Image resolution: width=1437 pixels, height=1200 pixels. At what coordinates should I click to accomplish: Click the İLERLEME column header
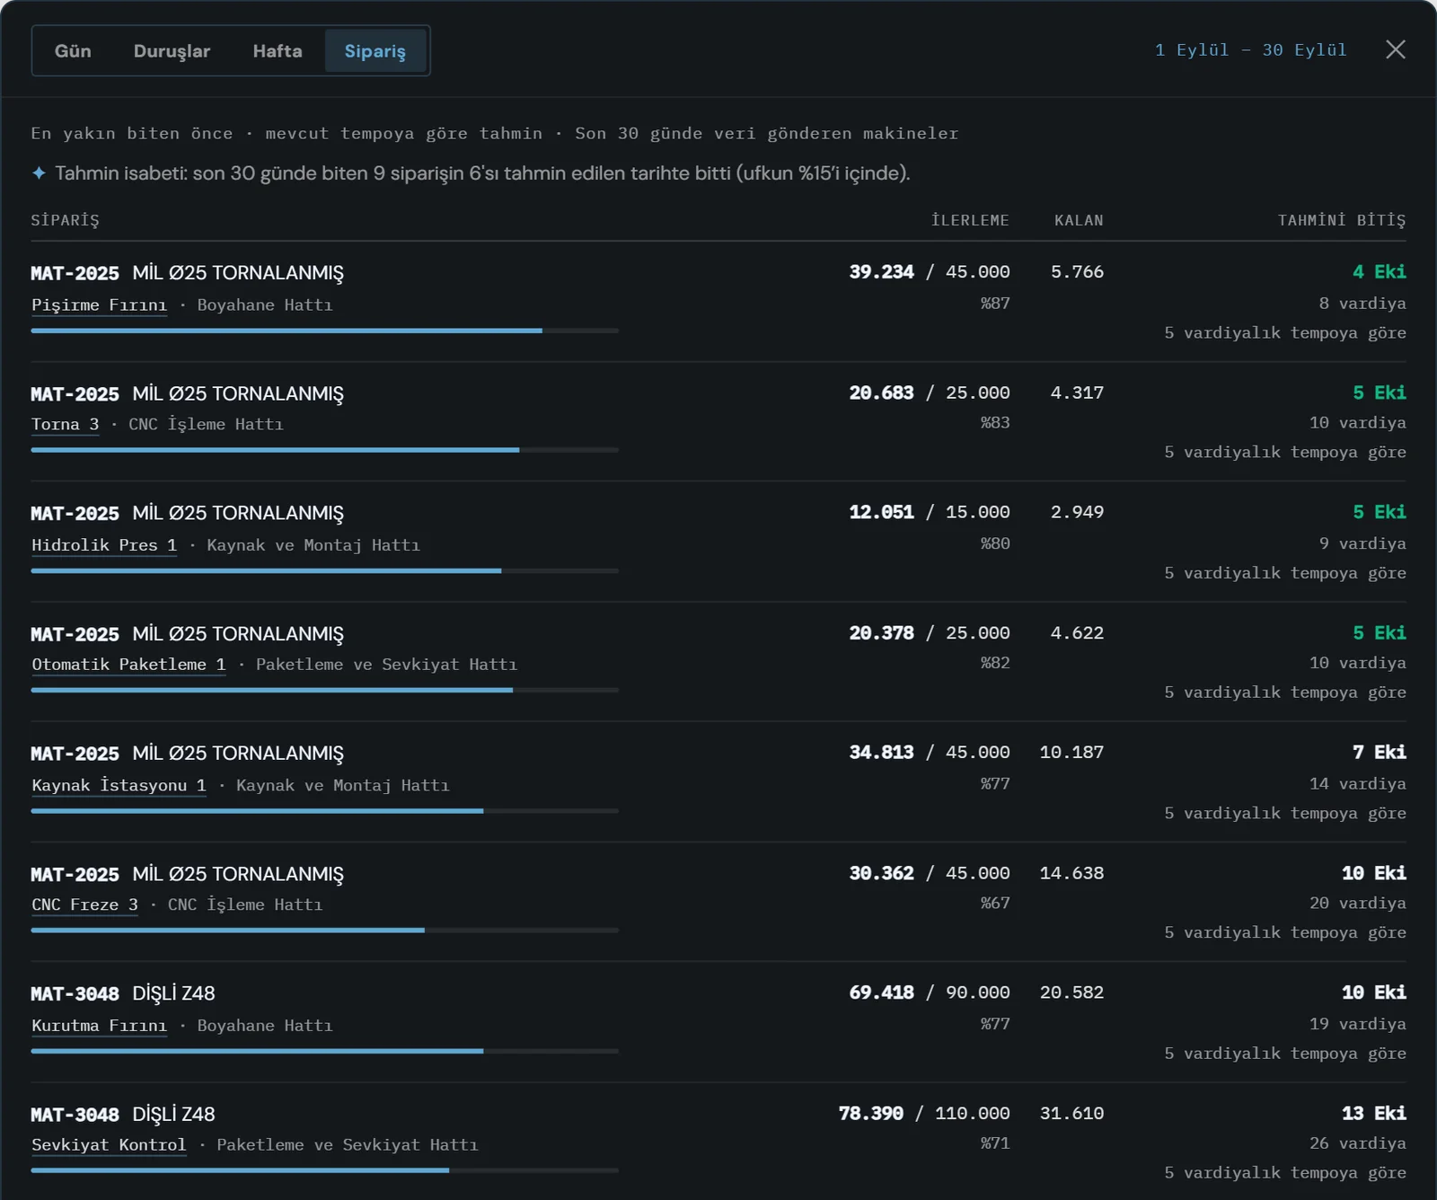click(x=970, y=220)
